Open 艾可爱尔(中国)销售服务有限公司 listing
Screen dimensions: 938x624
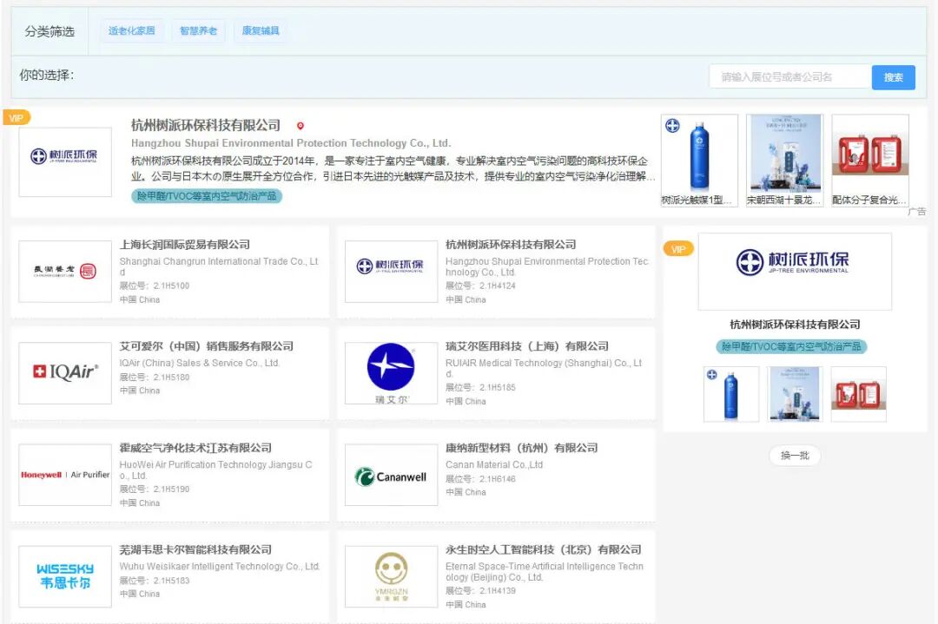(207, 346)
